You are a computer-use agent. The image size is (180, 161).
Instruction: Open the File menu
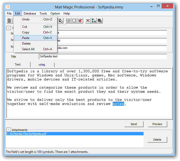[9, 14]
